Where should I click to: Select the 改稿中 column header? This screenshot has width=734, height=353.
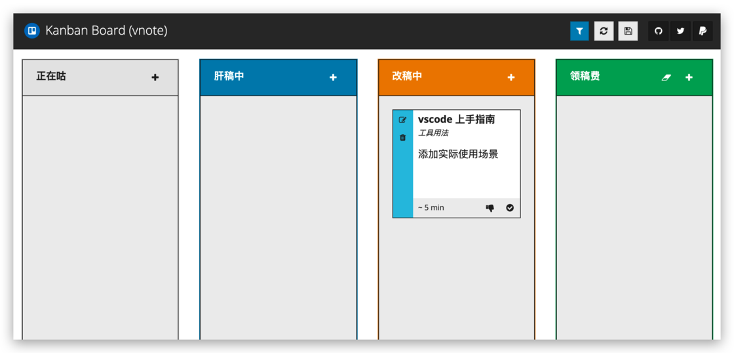(408, 76)
